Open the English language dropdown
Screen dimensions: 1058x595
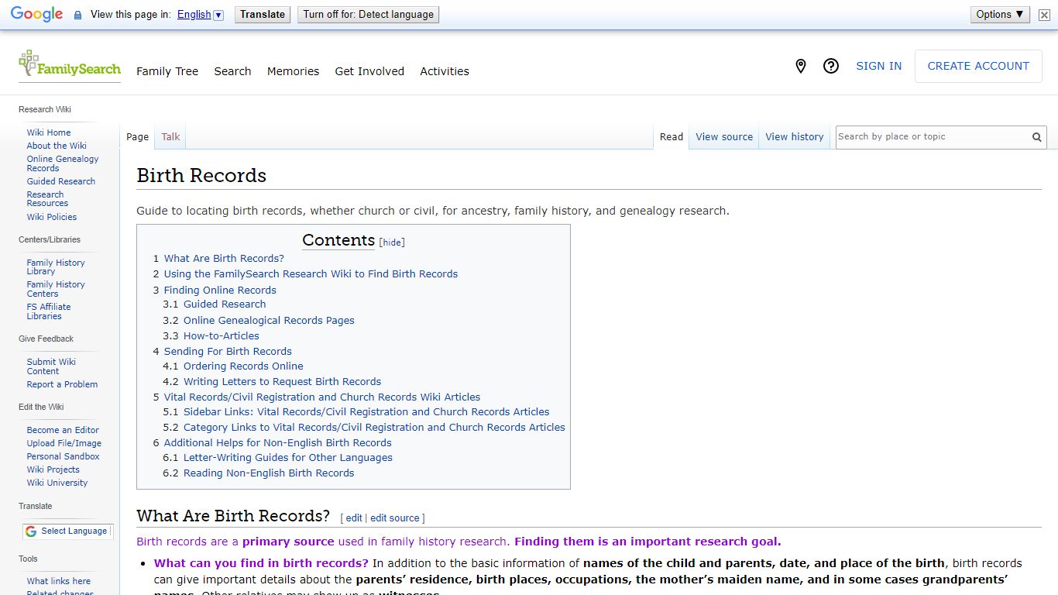click(x=200, y=15)
